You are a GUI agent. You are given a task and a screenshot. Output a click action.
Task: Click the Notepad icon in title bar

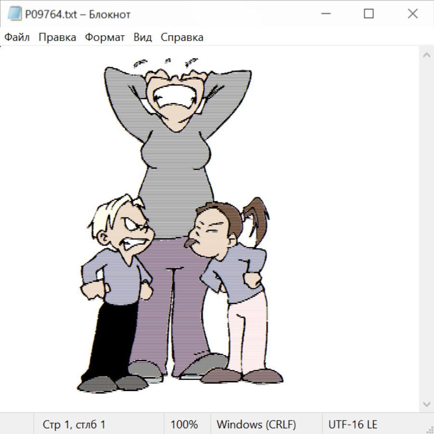pyautogui.click(x=14, y=14)
